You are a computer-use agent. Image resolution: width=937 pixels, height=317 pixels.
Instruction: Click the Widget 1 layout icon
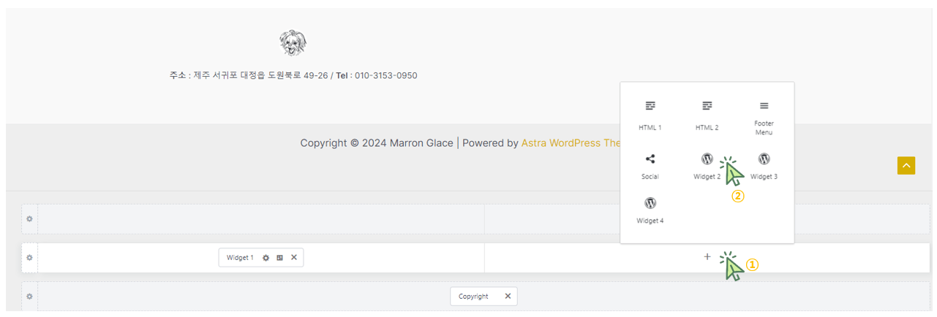[x=279, y=258]
